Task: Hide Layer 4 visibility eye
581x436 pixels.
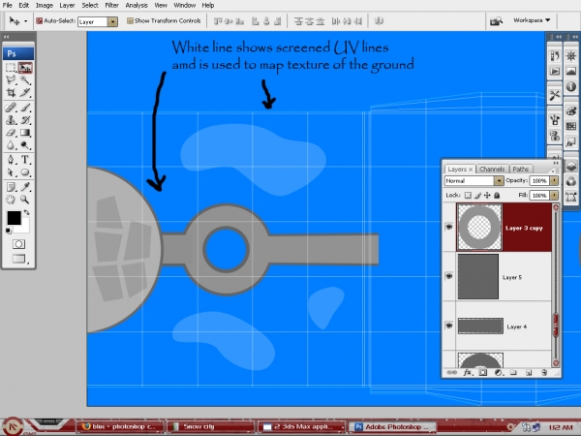Action: pyautogui.click(x=449, y=326)
